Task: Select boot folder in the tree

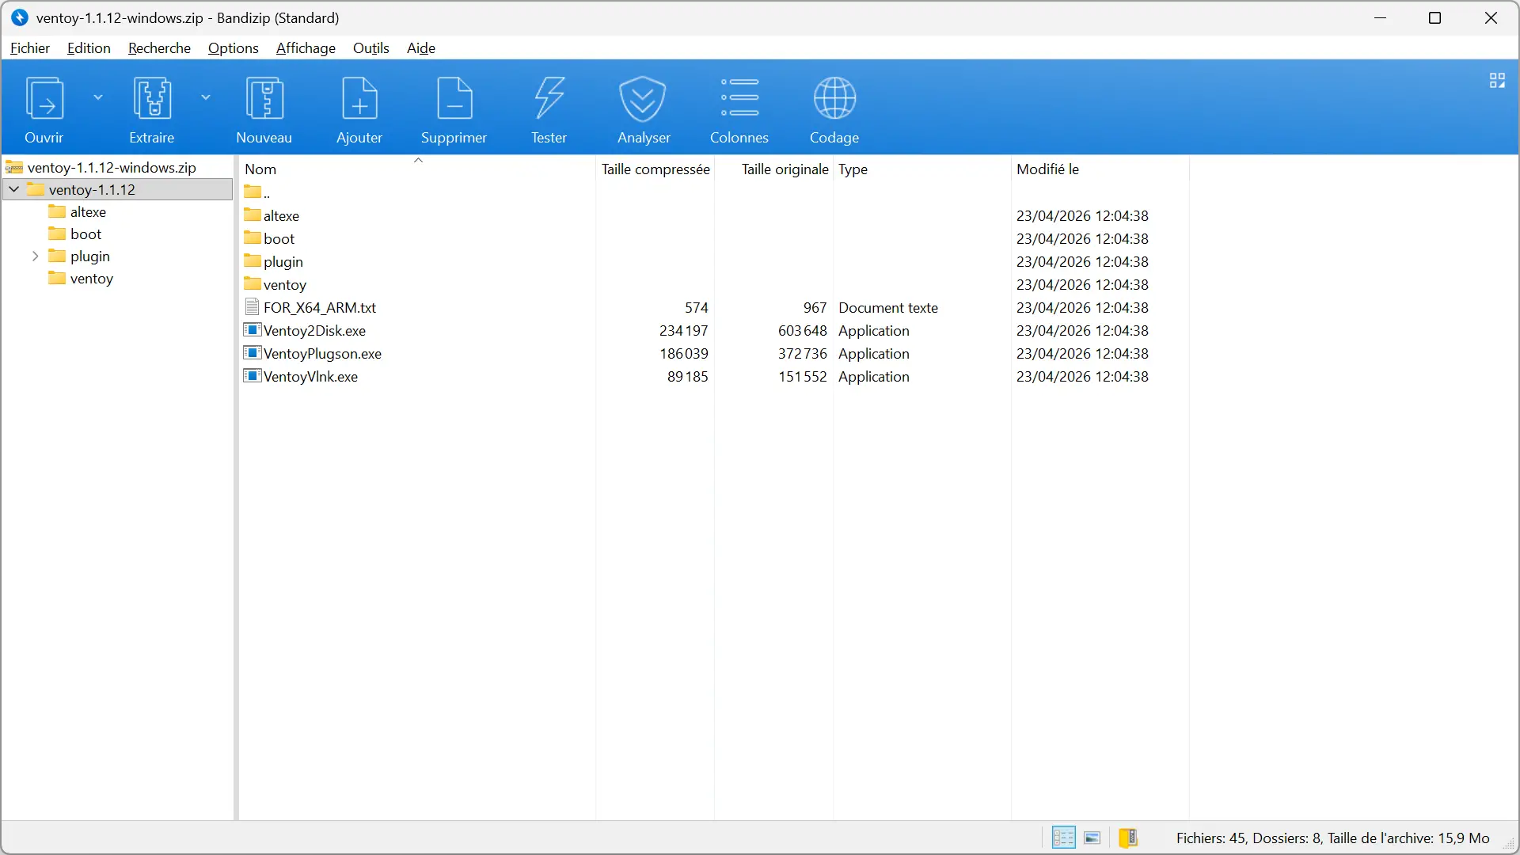Action: [x=85, y=234]
